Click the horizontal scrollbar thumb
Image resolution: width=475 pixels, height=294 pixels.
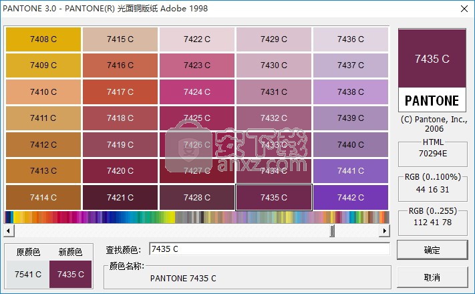[332, 231]
